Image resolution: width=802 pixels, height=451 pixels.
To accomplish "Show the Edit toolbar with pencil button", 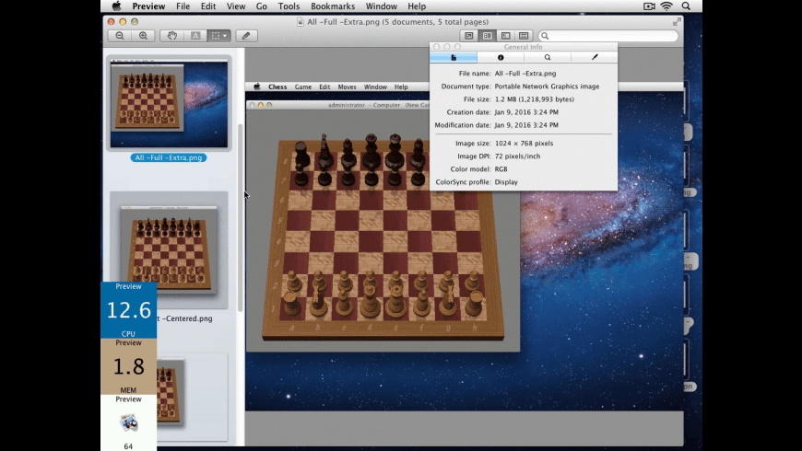I will click(246, 36).
